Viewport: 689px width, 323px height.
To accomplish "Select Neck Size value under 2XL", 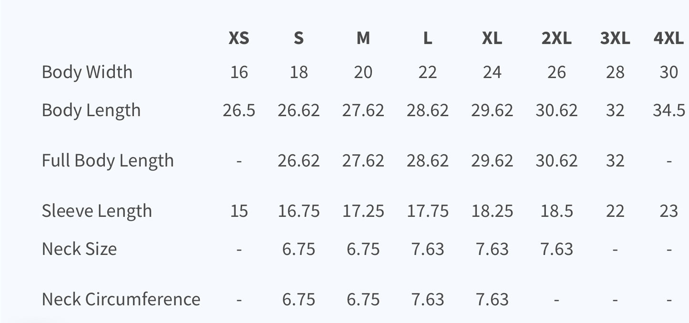I will (556, 249).
